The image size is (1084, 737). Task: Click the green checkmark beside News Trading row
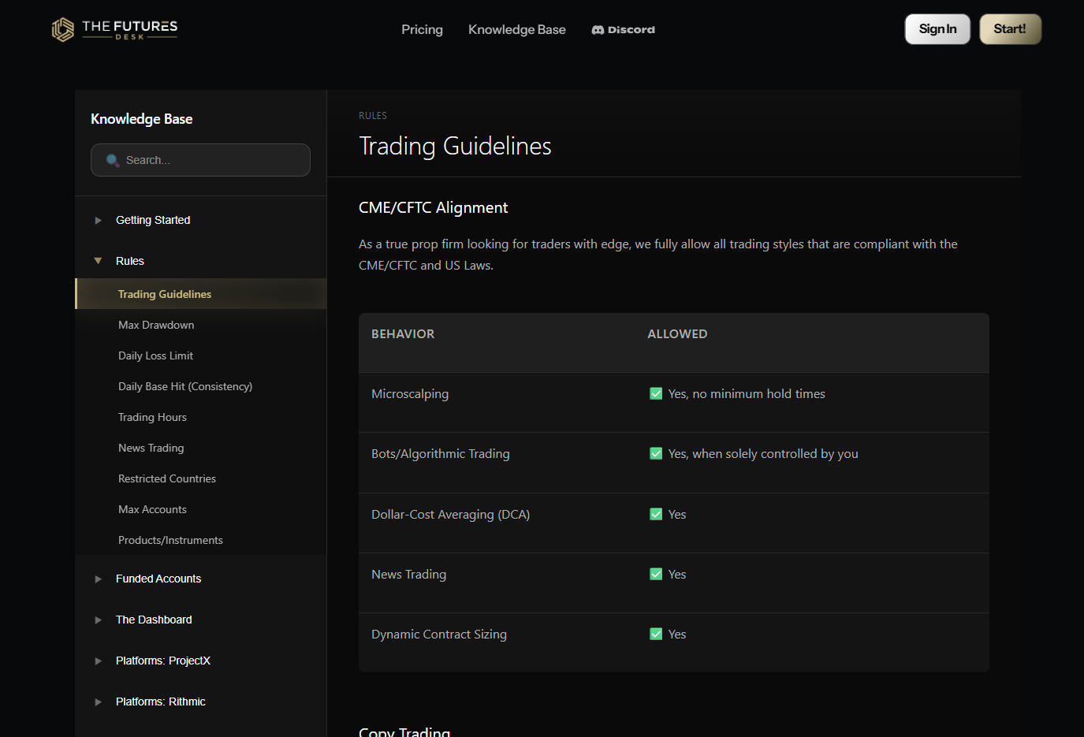(x=655, y=574)
